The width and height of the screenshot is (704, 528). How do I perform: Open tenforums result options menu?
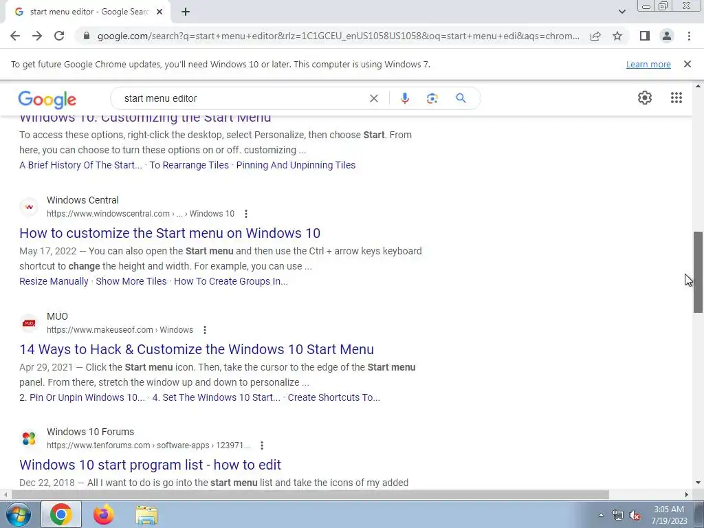[x=262, y=445]
